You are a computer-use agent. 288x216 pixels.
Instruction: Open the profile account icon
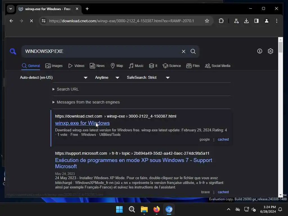(x=267, y=21)
